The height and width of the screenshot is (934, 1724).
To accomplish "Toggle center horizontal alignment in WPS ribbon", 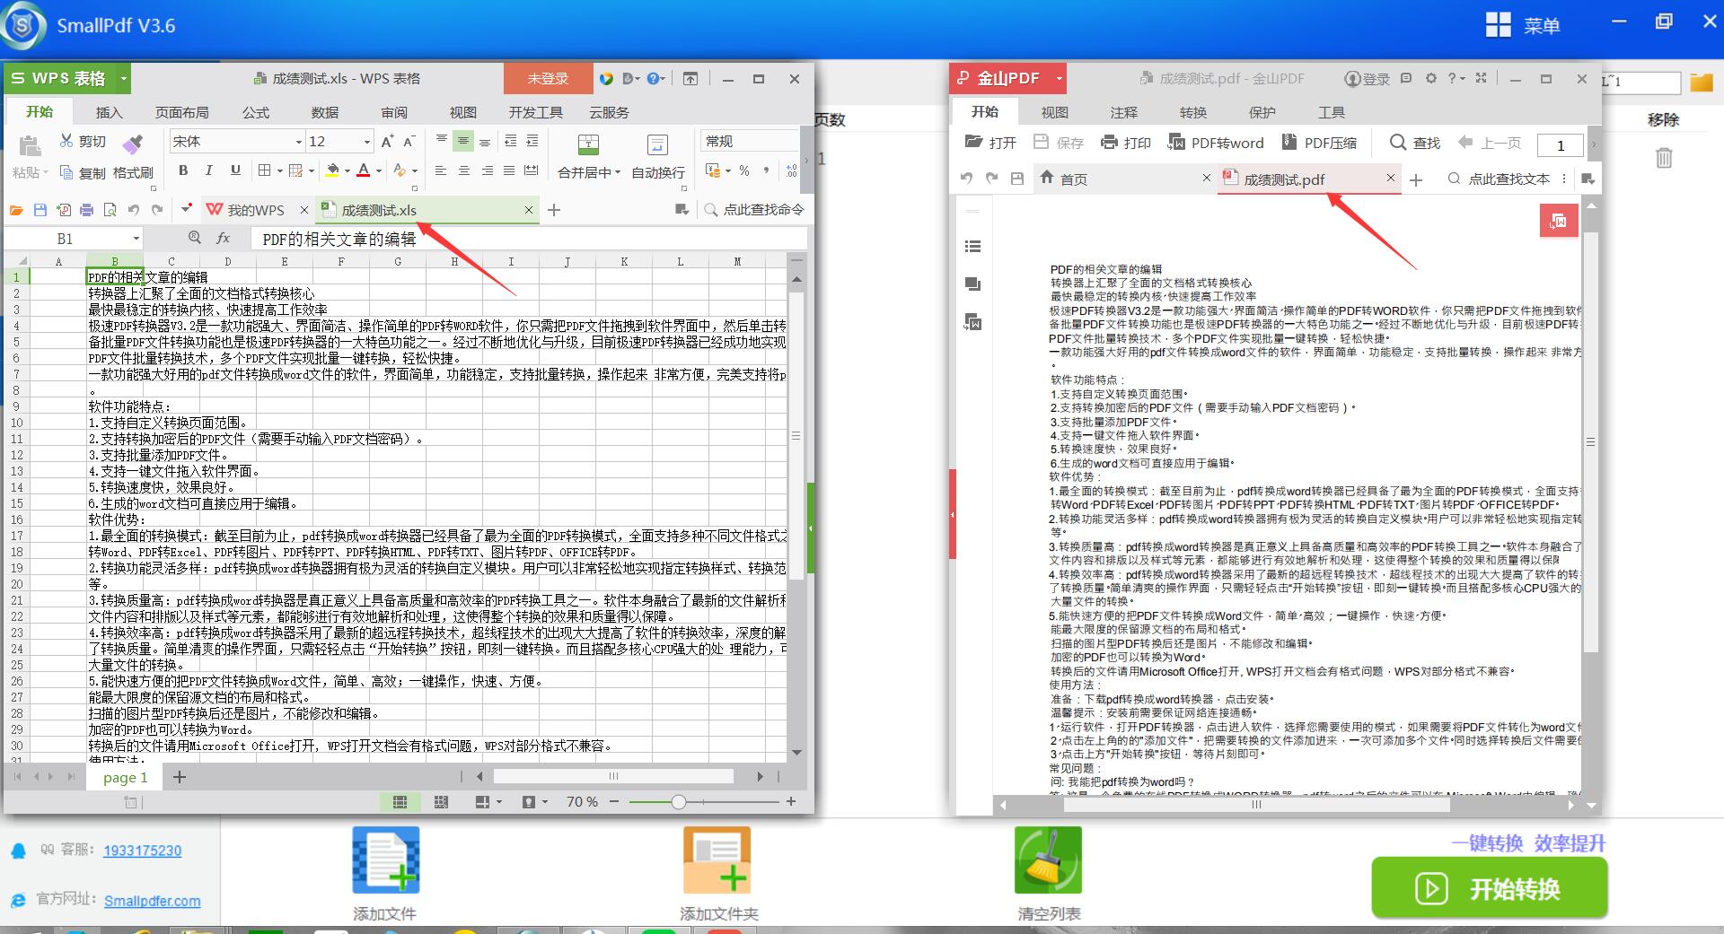I will point(463,170).
